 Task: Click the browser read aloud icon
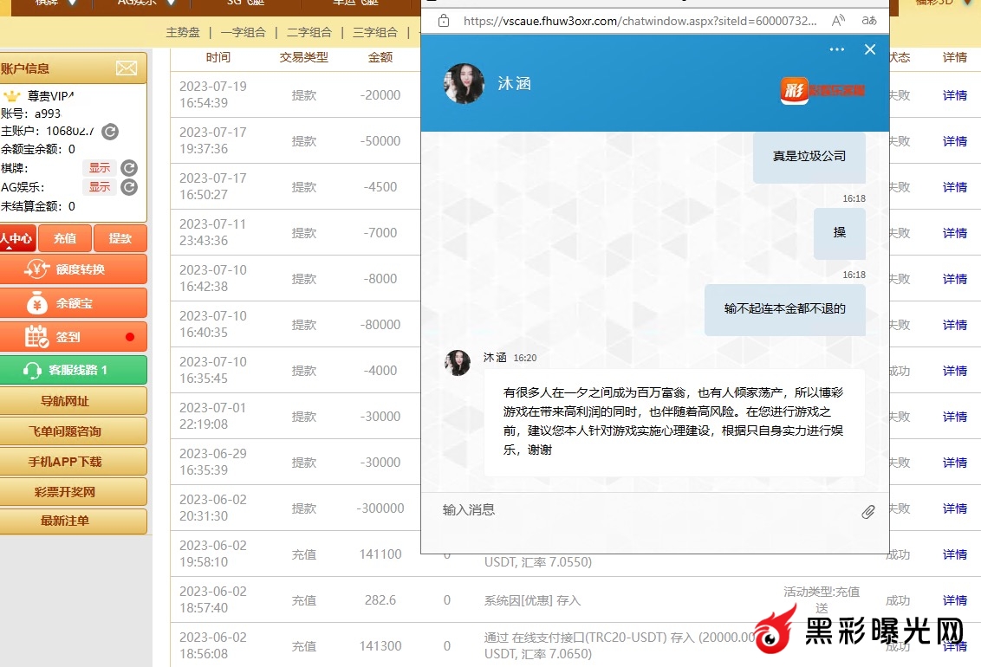coord(838,20)
